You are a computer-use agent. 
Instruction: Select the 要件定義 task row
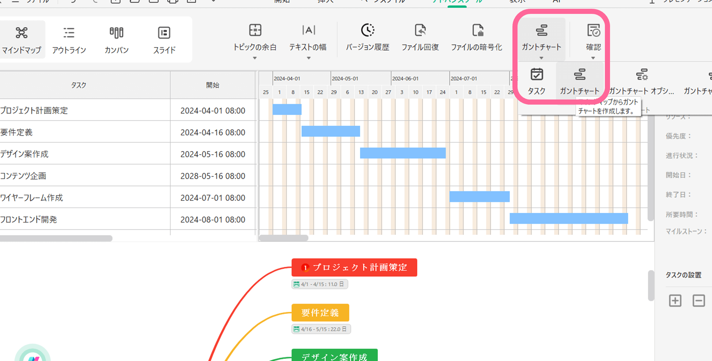click(128, 132)
